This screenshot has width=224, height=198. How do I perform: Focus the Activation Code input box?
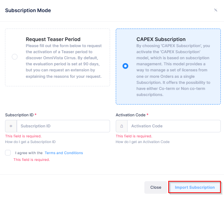click(174, 126)
